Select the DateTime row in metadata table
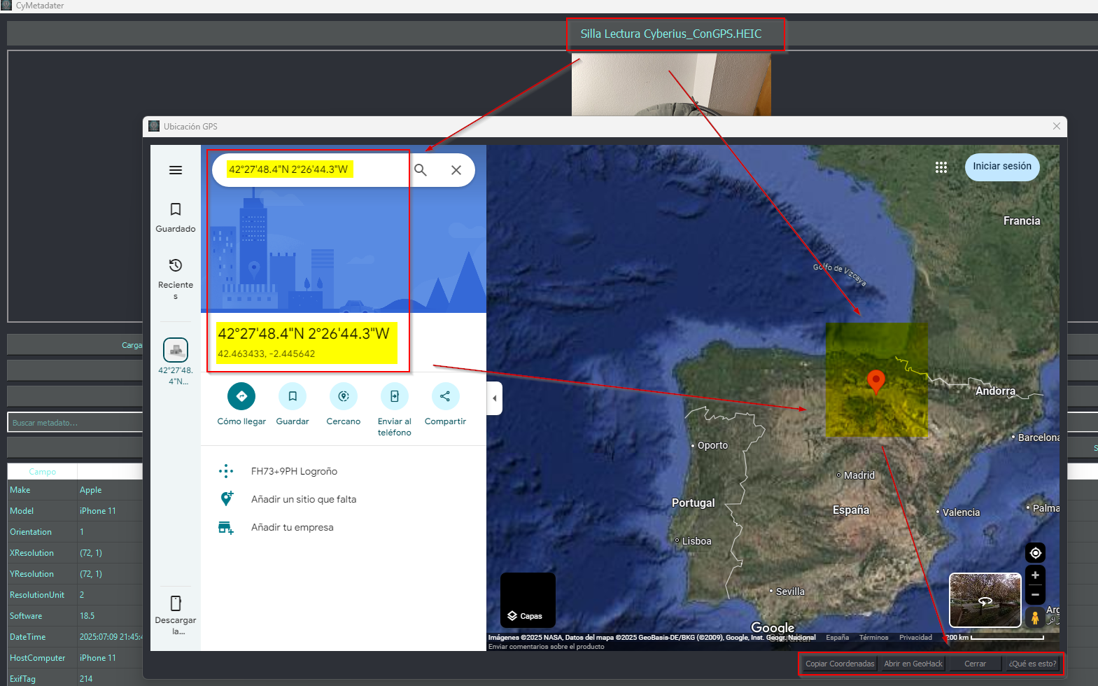This screenshot has width=1098, height=686. click(75, 637)
